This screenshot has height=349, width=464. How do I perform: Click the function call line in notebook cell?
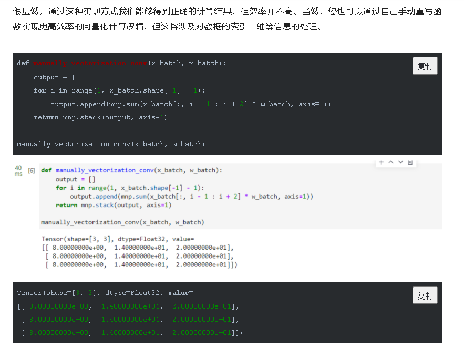(x=122, y=222)
